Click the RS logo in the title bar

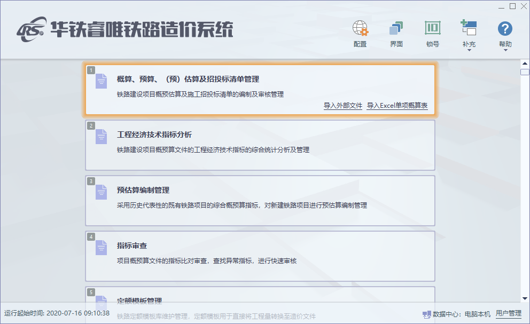pos(31,29)
